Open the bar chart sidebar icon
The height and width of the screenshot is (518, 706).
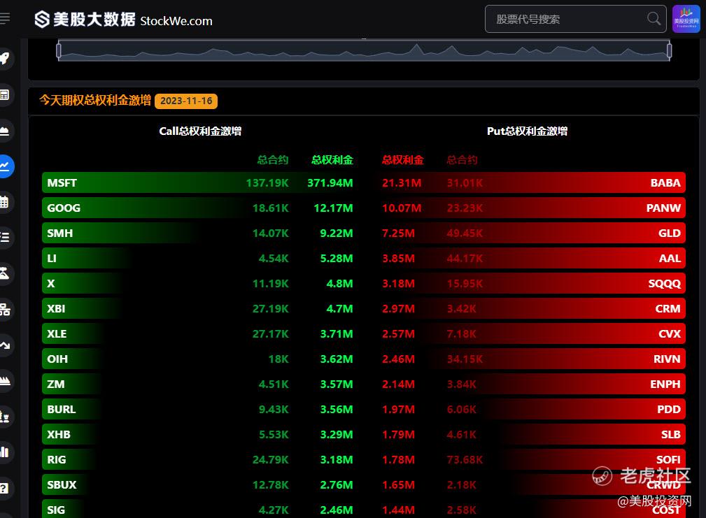4,452
